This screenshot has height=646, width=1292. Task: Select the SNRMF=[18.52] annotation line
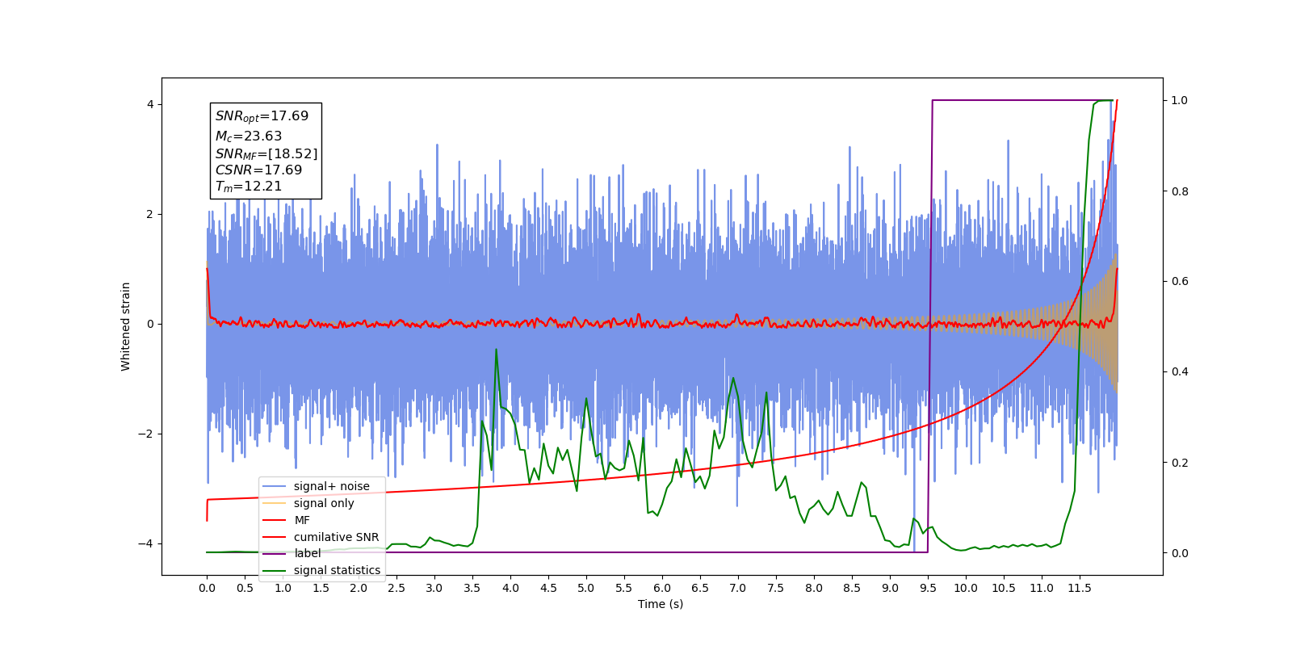[266, 153]
